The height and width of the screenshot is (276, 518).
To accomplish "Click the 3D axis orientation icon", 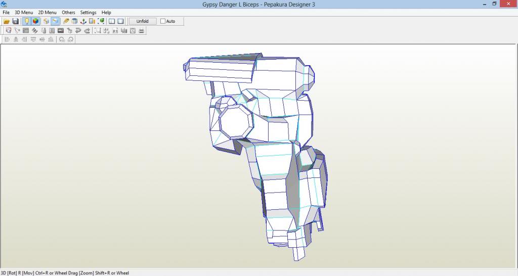I will click(x=83, y=21).
